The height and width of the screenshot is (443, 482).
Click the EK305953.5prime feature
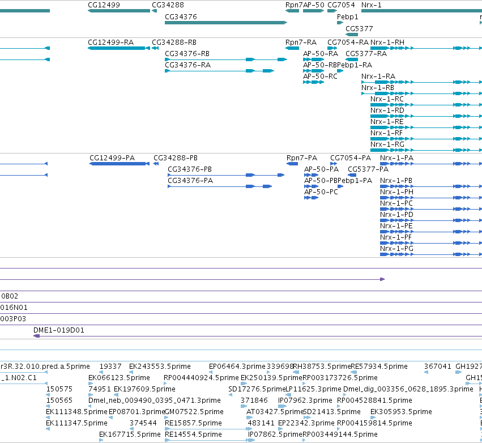(x=401, y=412)
